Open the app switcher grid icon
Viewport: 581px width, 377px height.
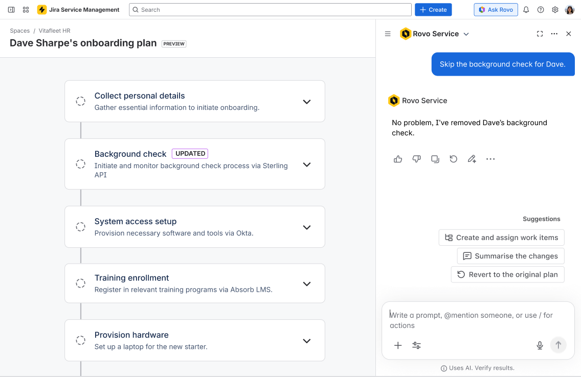(x=26, y=10)
